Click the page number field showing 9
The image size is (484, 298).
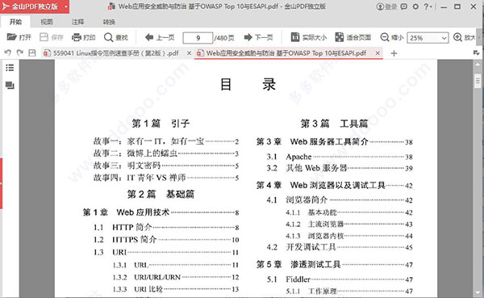point(198,38)
